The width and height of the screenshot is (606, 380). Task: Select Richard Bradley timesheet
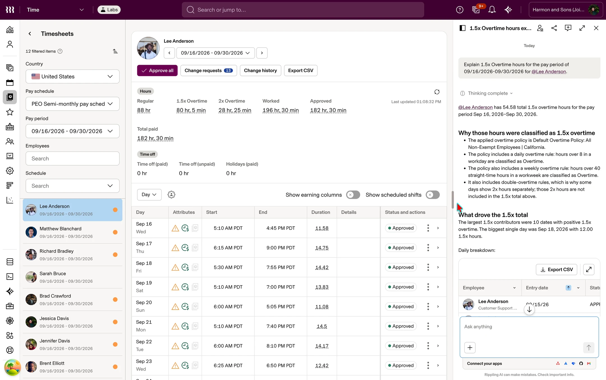[72, 255]
